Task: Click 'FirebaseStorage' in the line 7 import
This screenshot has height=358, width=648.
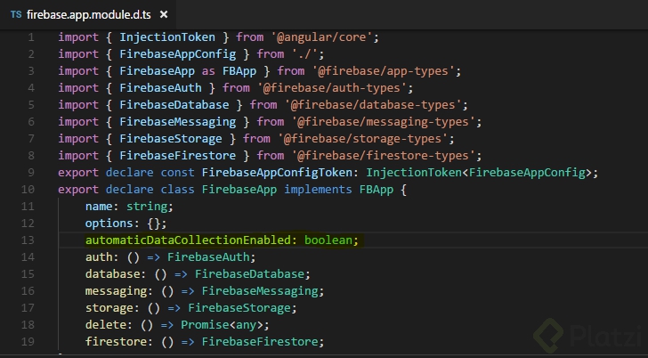Action: point(171,139)
